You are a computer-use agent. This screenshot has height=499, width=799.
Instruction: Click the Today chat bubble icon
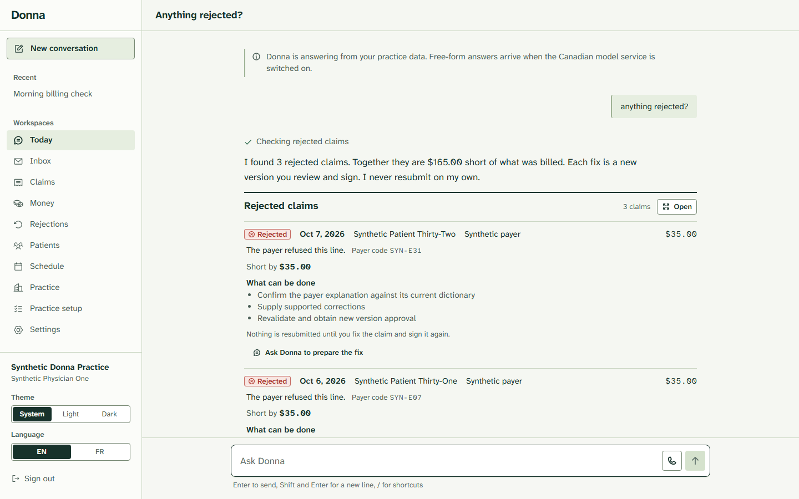point(18,140)
